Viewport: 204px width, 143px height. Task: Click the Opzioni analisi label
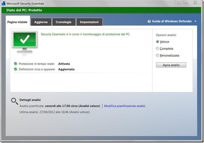[166, 35]
